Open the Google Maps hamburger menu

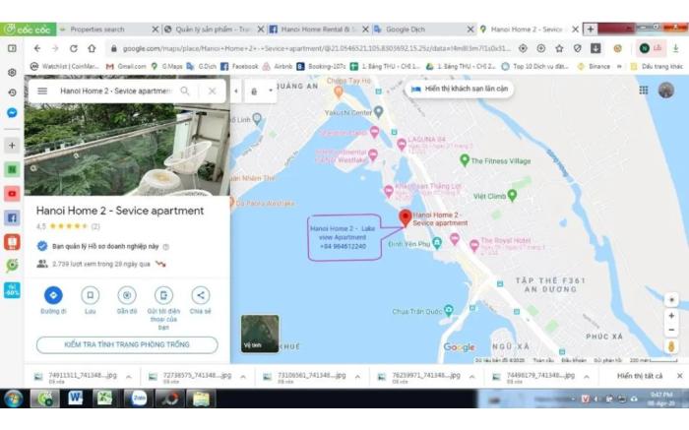(42, 91)
